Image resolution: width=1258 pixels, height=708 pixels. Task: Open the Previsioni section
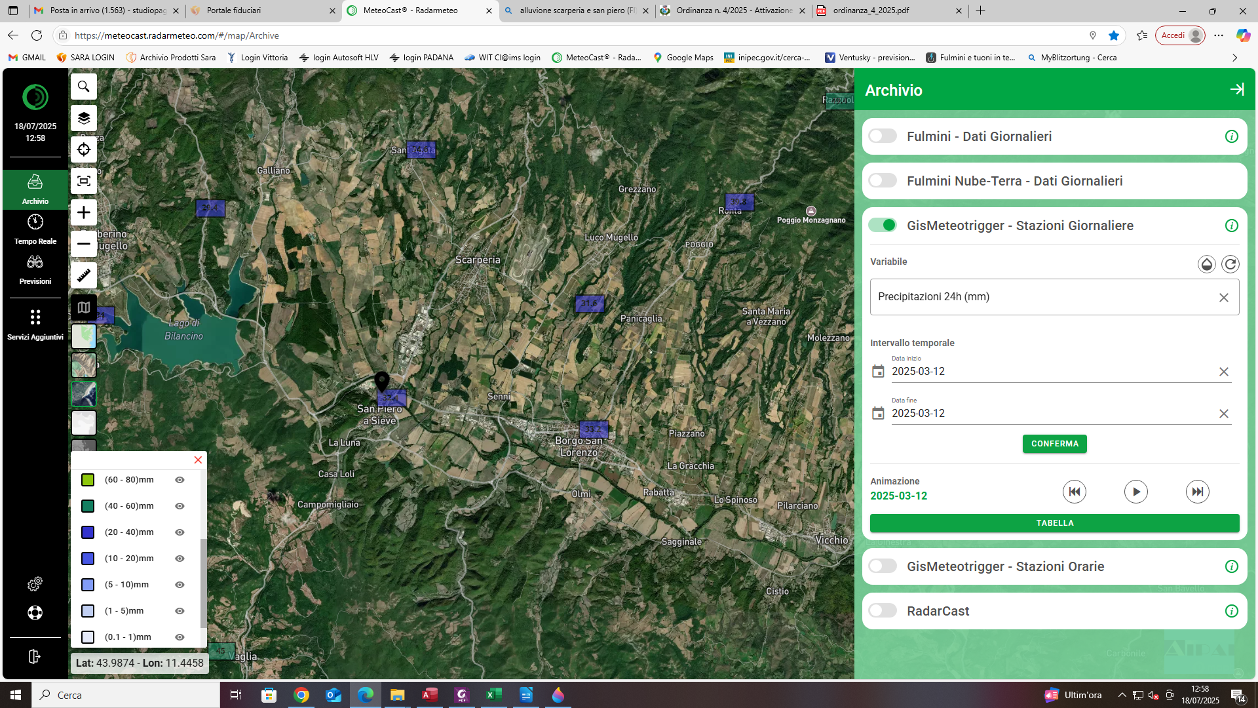(x=35, y=269)
